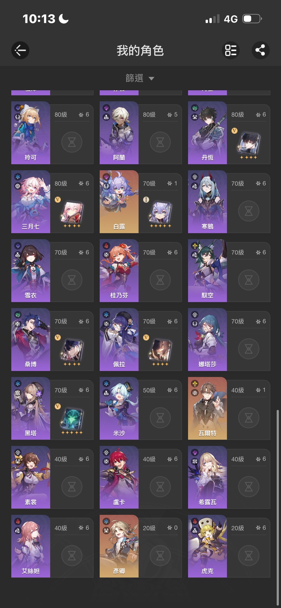Select 三月七's light cone thumbnail
The image size is (281, 608).
pos(72,213)
